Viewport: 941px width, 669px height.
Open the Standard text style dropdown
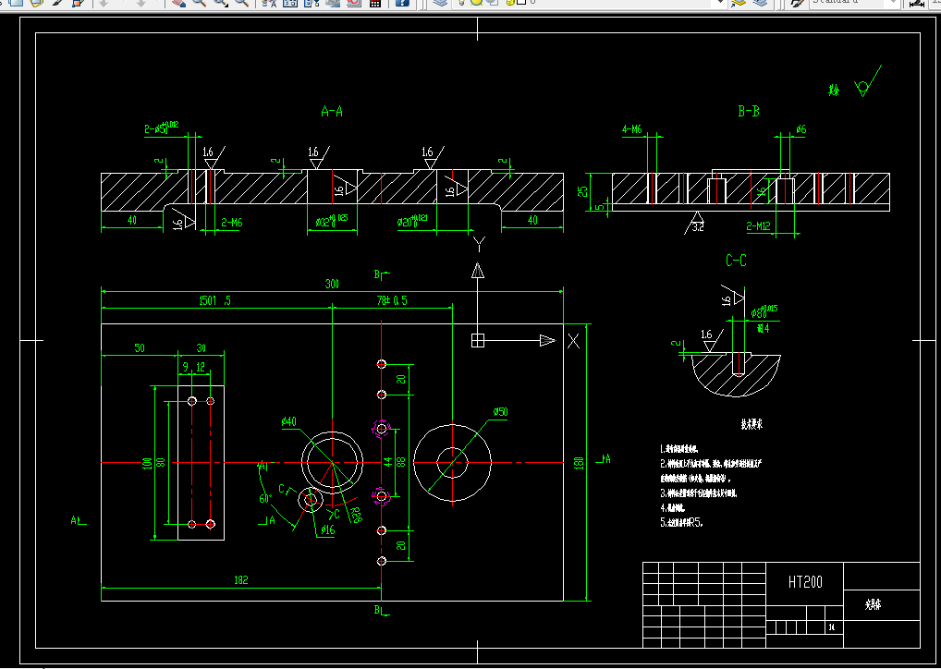[x=894, y=3]
